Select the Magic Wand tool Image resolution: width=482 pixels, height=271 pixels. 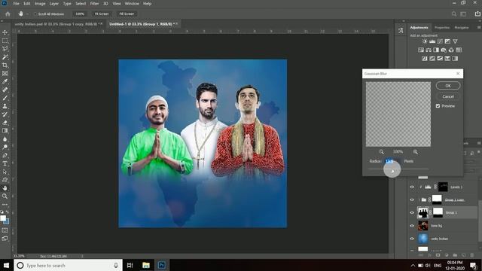tap(5, 57)
